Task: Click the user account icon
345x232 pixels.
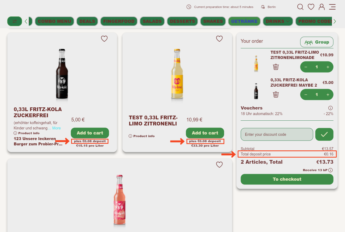Action: pyautogui.click(x=322, y=7)
